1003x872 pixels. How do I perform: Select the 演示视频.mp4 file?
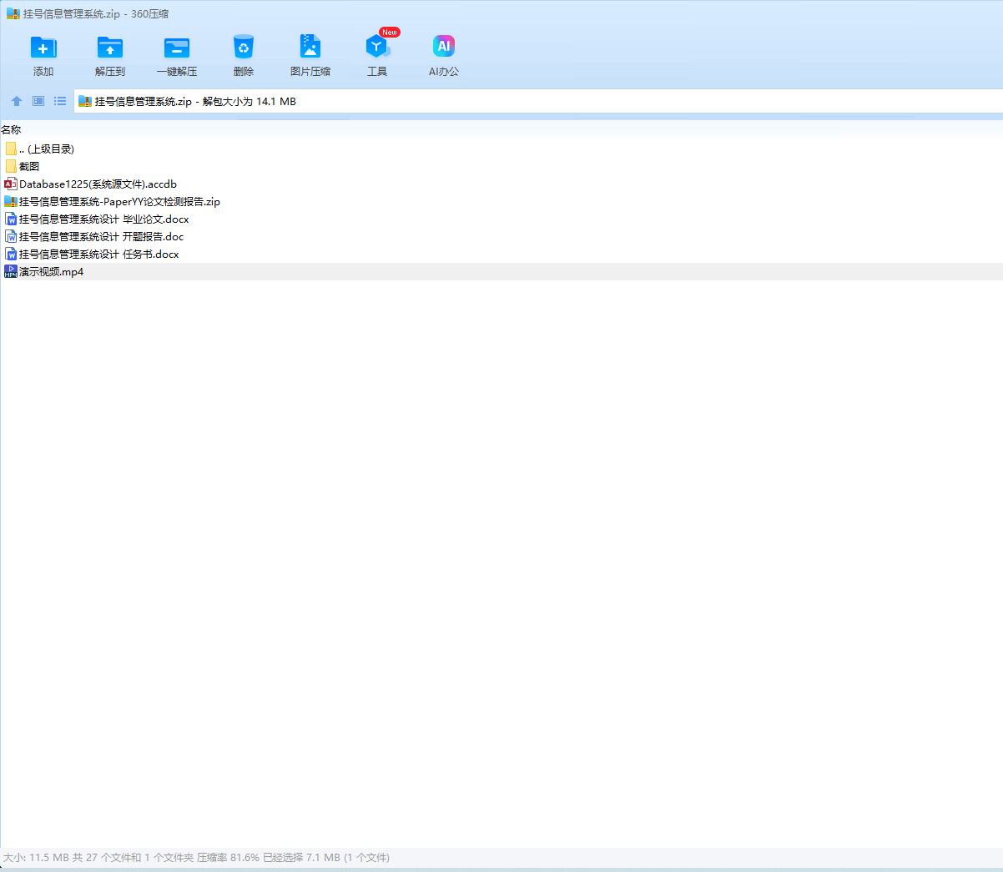tap(501, 272)
